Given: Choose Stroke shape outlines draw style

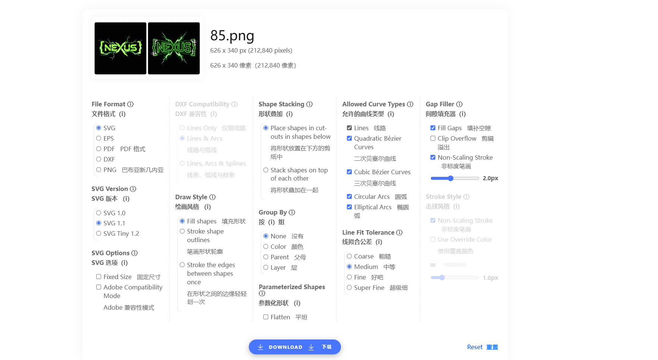Looking at the screenshot, I should 182,231.
